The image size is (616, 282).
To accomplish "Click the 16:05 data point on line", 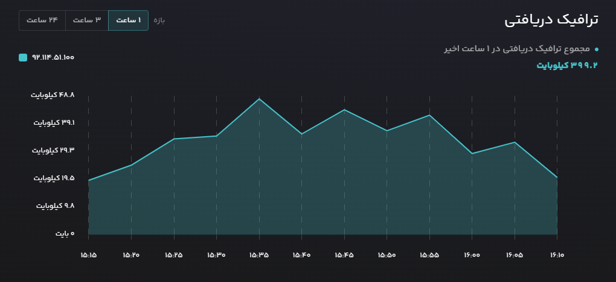I will [x=515, y=142].
